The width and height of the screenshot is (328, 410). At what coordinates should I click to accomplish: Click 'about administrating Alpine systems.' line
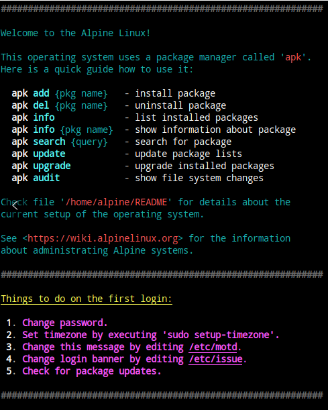pyautogui.click(x=97, y=250)
